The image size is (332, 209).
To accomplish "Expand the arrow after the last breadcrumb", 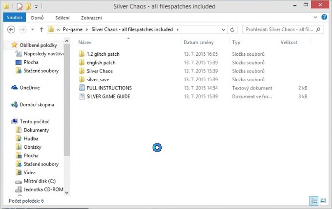I will pos(177,30).
